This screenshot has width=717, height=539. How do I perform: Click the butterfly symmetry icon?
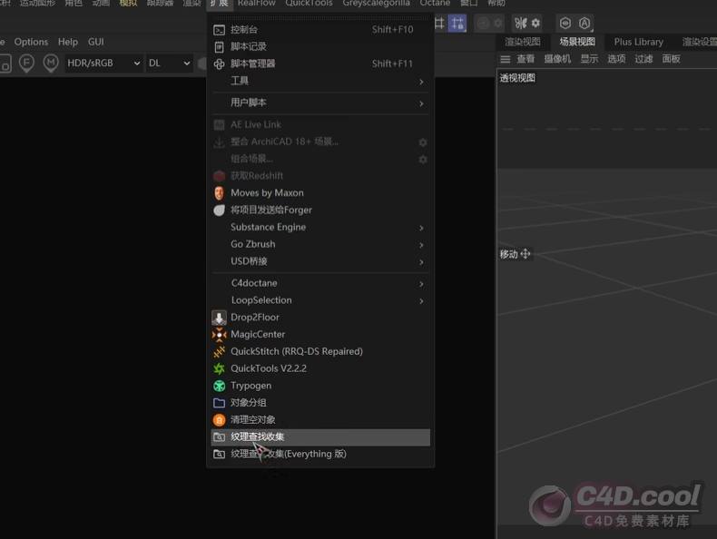[521, 23]
